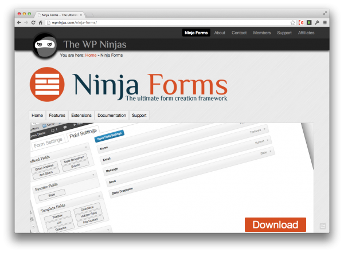Click the orange Download button
Viewport: 344px width, 253px height.
tap(275, 224)
